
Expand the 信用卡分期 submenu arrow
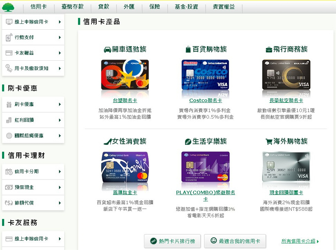coord(60,172)
